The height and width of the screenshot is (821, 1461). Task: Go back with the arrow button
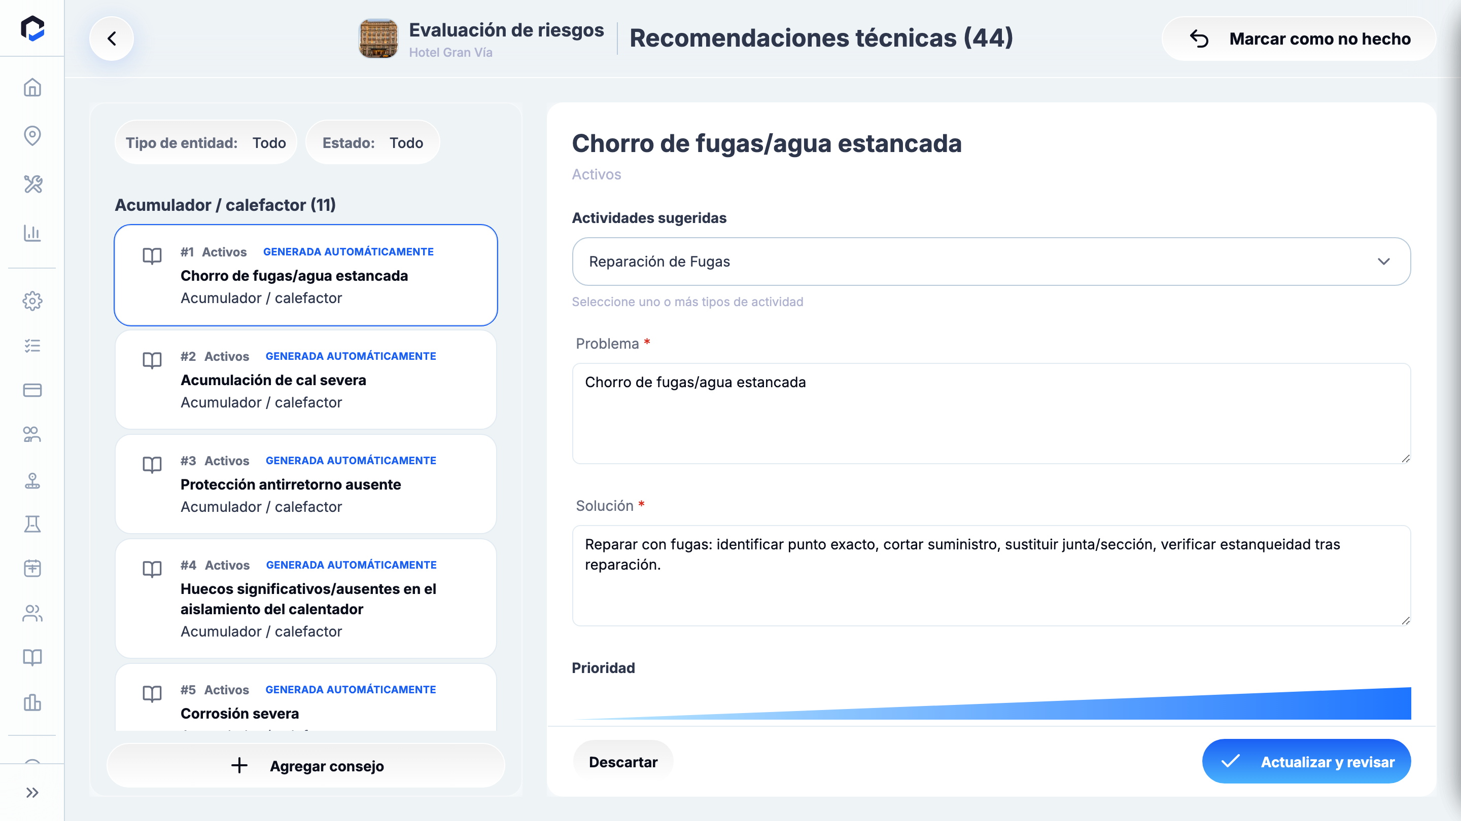(x=112, y=39)
